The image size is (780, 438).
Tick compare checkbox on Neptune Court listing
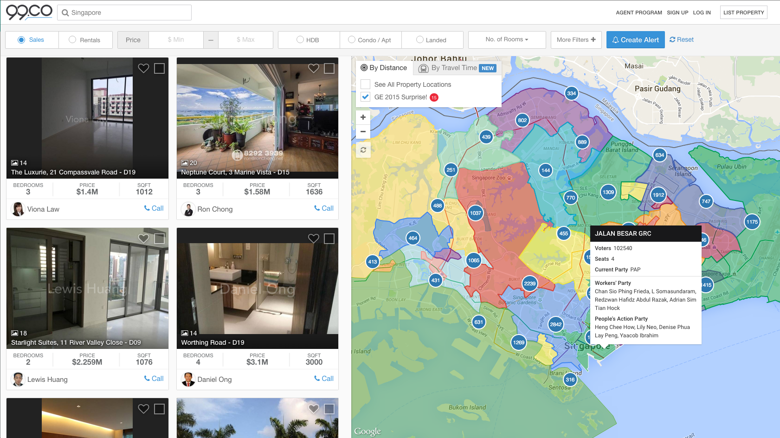(329, 68)
